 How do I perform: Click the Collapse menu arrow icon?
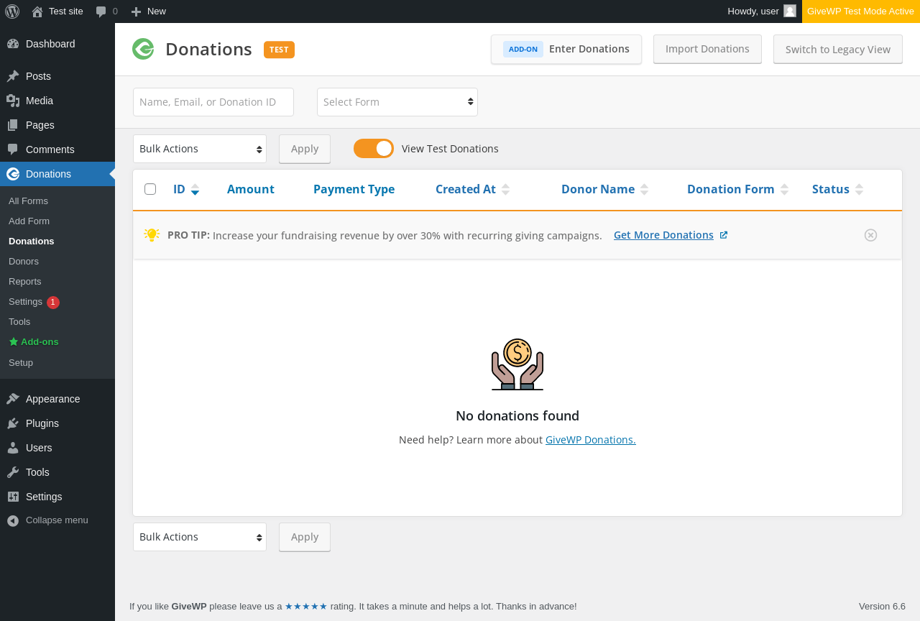tap(13, 520)
